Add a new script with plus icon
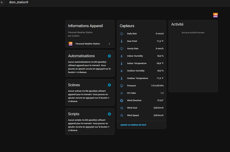 pos(109,114)
